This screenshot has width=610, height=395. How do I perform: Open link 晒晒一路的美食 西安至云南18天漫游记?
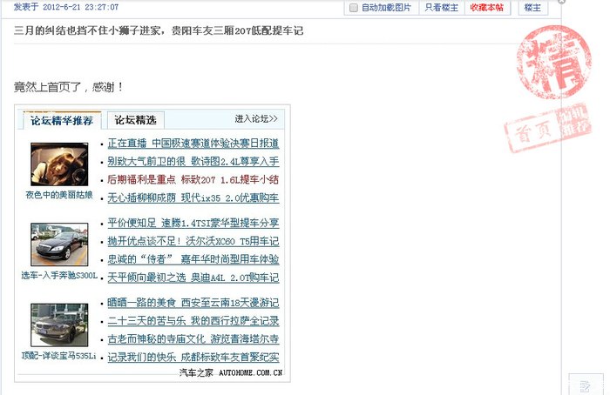click(193, 303)
